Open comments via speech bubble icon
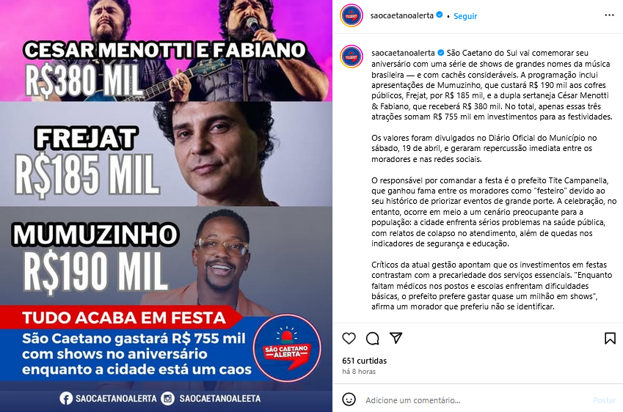This screenshot has height=412, width=623. point(372,339)
